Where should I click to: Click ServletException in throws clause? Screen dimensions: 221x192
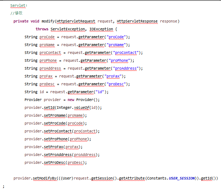tap(68, 29)
